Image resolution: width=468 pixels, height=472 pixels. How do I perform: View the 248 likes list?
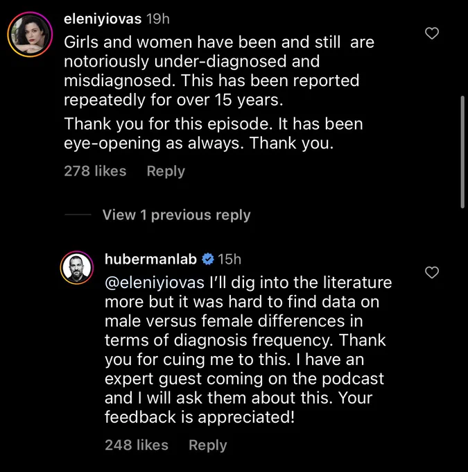click(x=137, y=445)
